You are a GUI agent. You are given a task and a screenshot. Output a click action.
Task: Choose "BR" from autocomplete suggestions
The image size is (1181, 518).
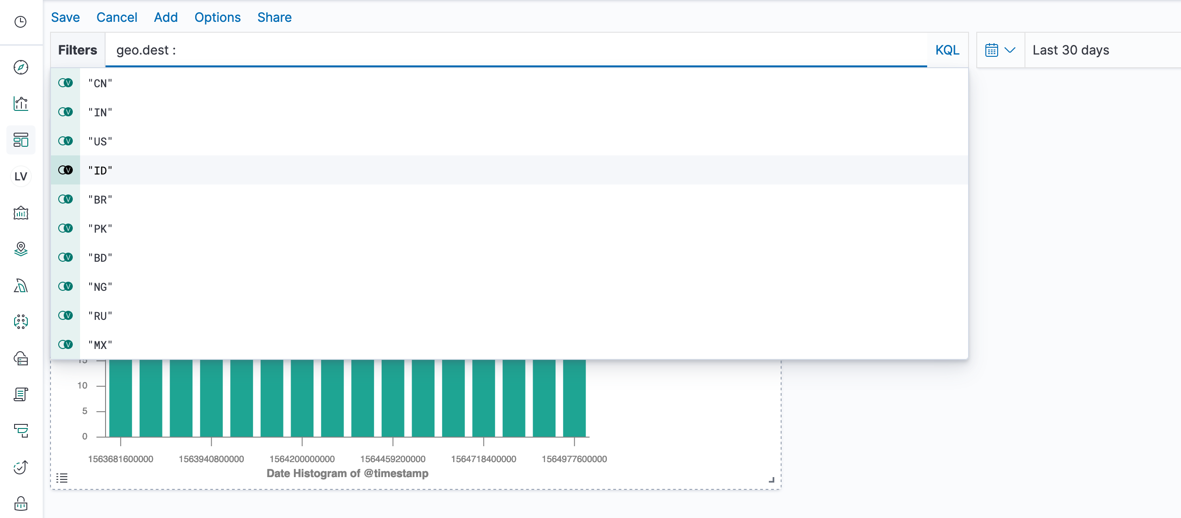click(101, 199)
